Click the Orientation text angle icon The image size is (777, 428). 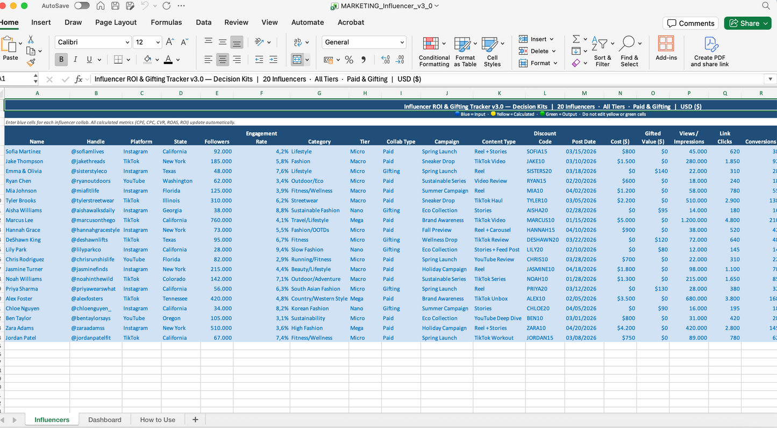259,42
